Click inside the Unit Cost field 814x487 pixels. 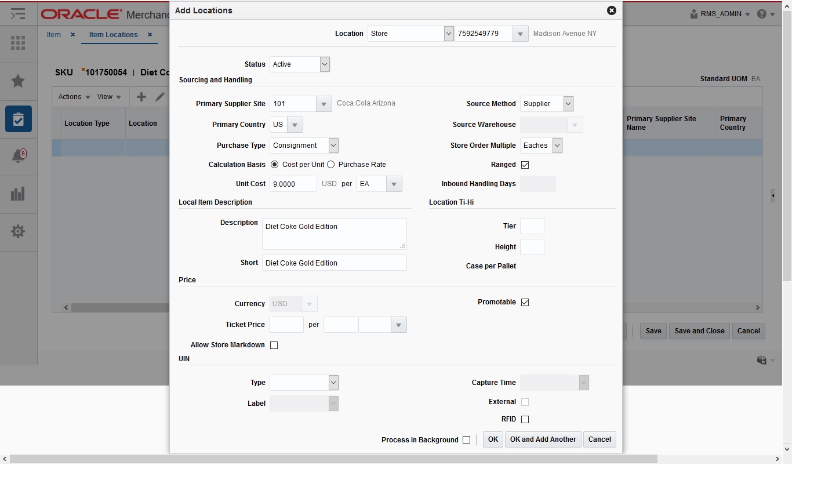click(x=293, y=184)
